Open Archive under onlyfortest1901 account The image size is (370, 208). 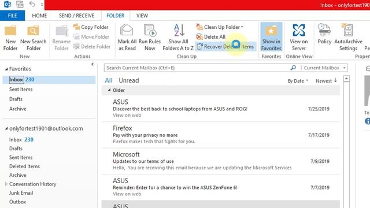[18, 175]
